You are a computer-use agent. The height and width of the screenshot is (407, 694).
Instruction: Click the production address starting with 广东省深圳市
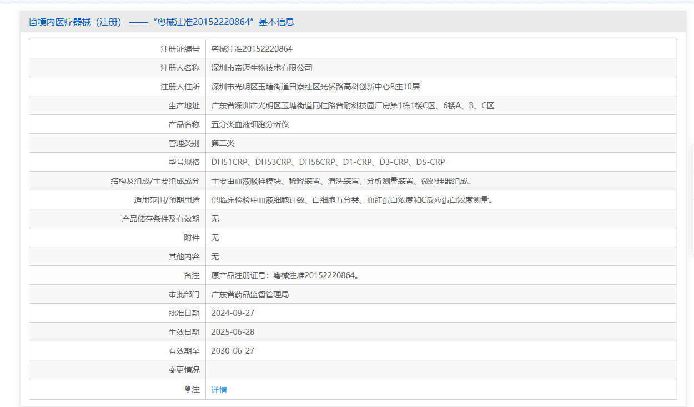point(353,105)
